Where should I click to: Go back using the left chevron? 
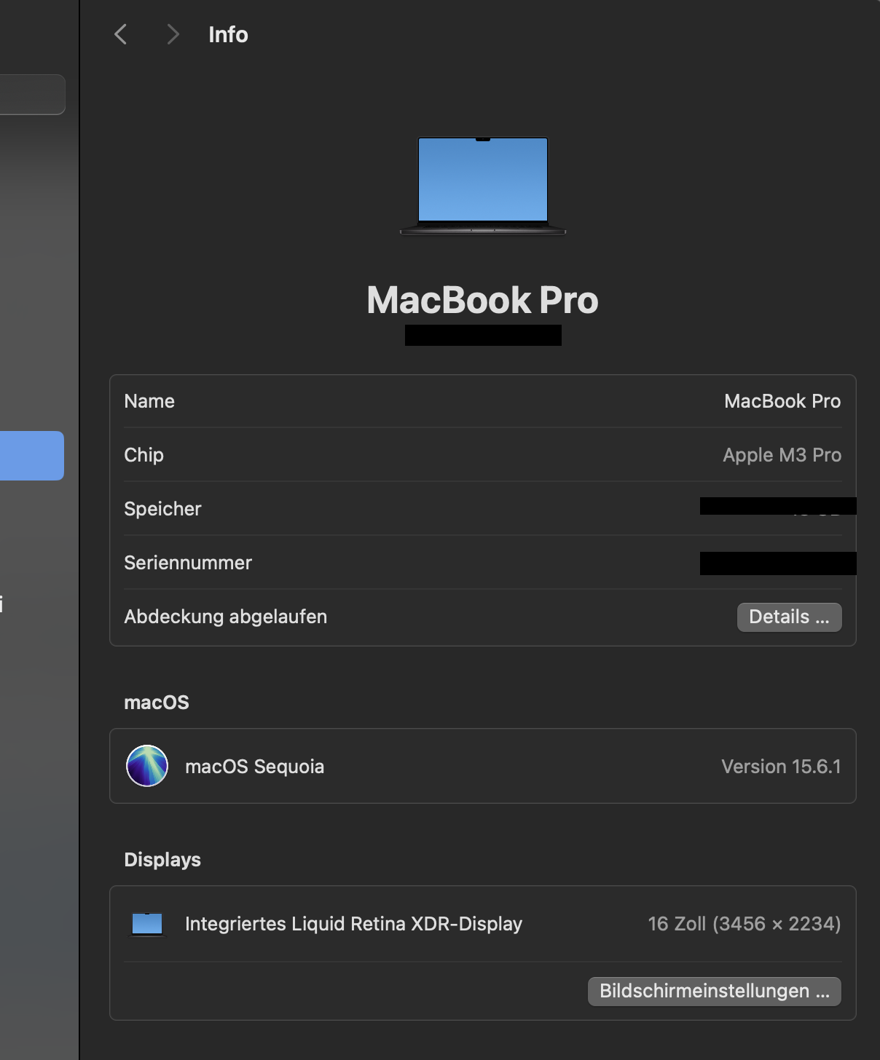(121, 34)
